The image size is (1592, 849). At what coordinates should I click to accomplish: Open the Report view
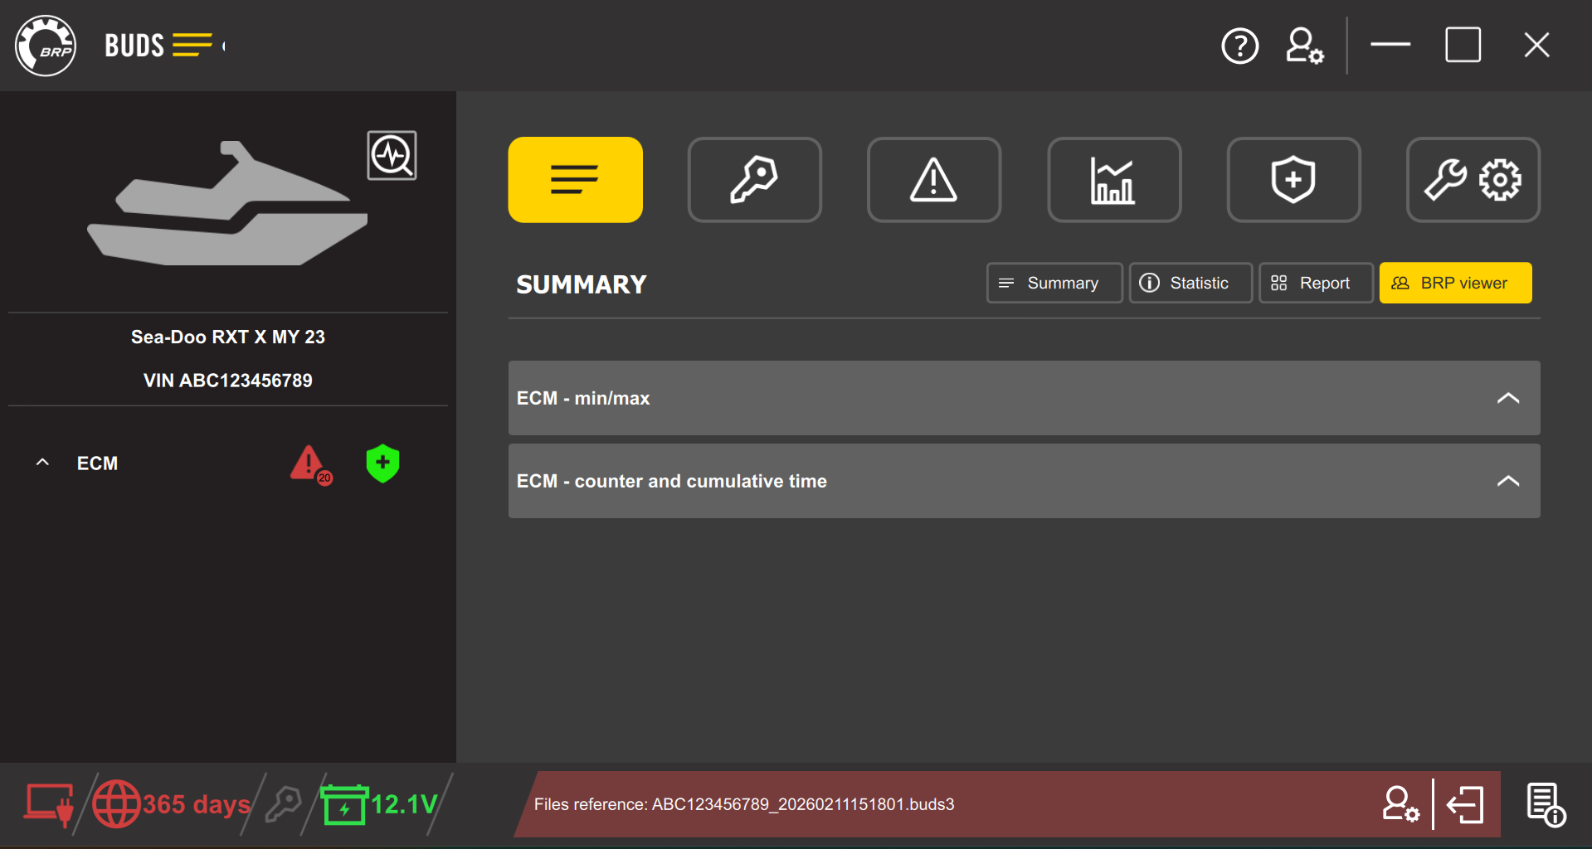click(x=1315, y=284)
